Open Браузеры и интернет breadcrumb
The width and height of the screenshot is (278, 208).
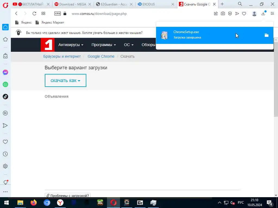click(62, 56)
